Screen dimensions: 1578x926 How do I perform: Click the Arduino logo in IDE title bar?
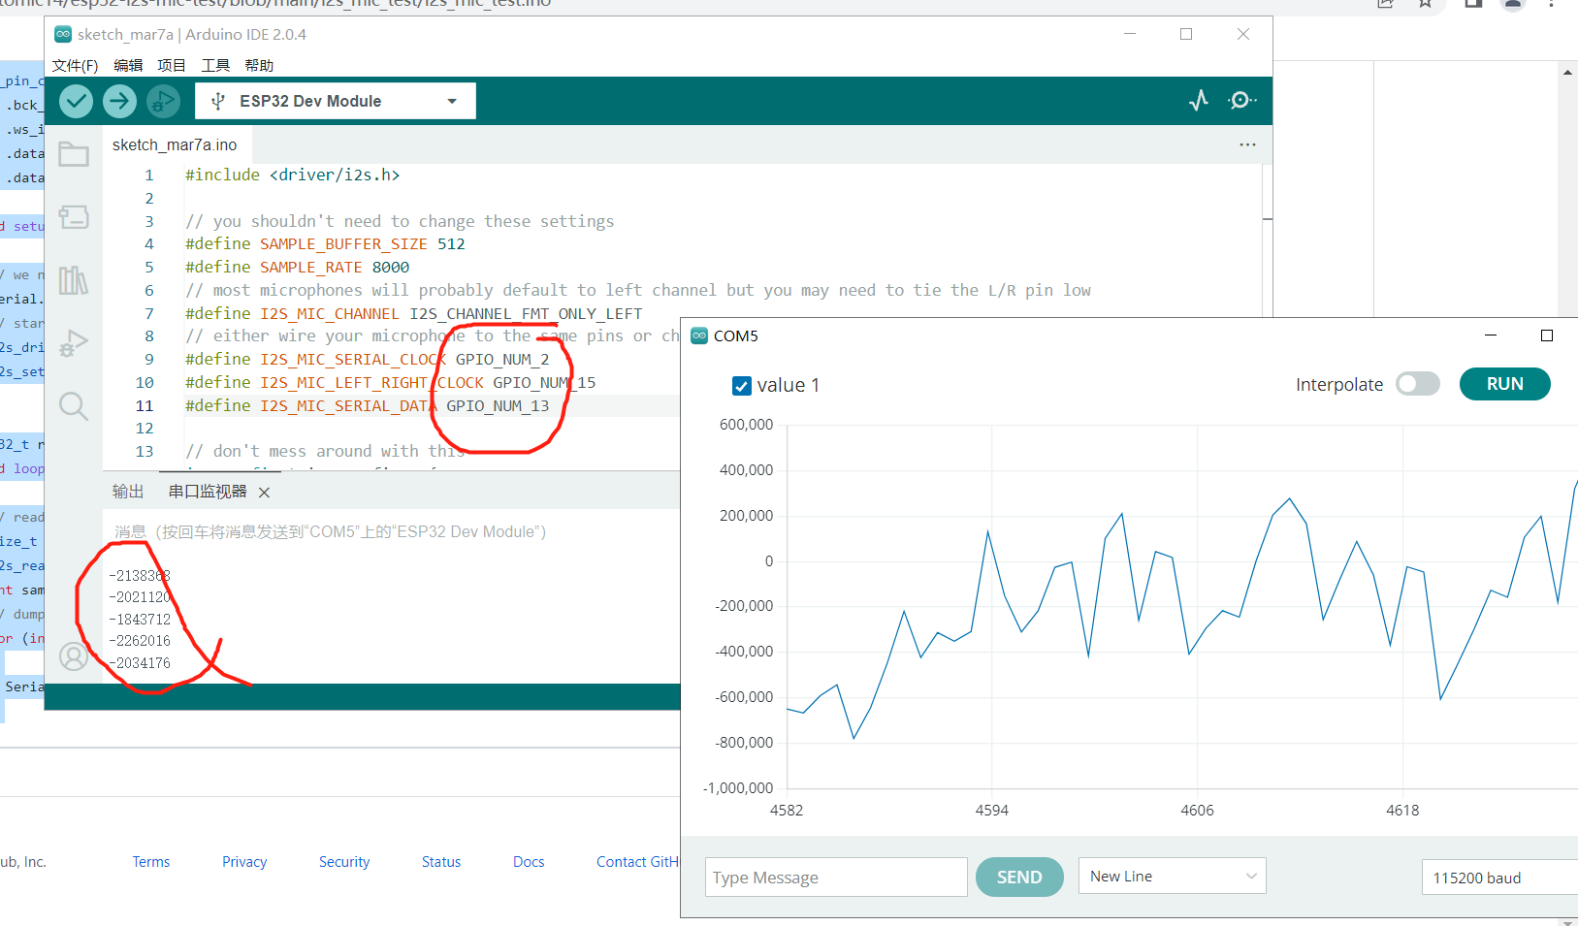(63, 34)
